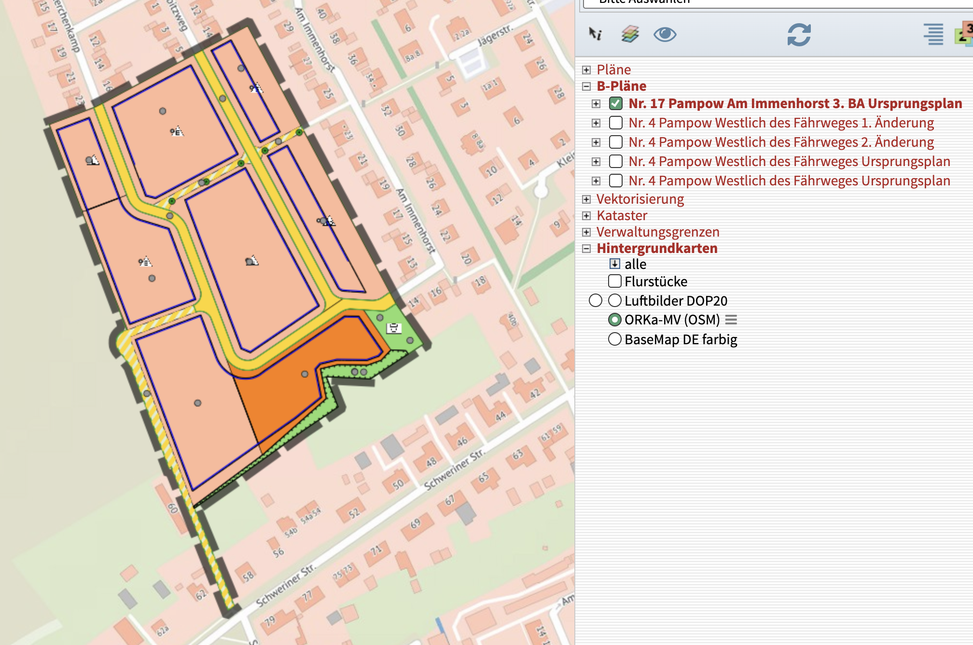Collapse the B-Pläne group
Viewport: 973px width, 645px height.
pos(586,86)
